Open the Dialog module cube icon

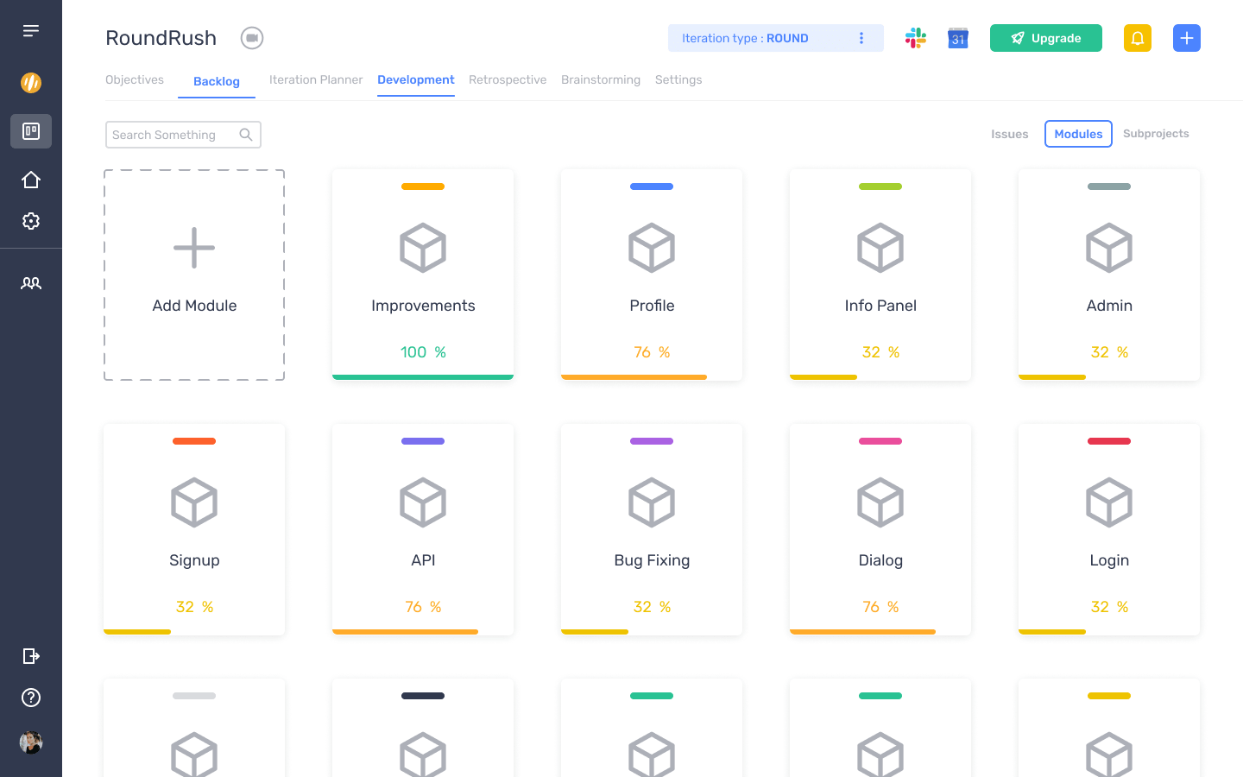(x=880, y=502)
